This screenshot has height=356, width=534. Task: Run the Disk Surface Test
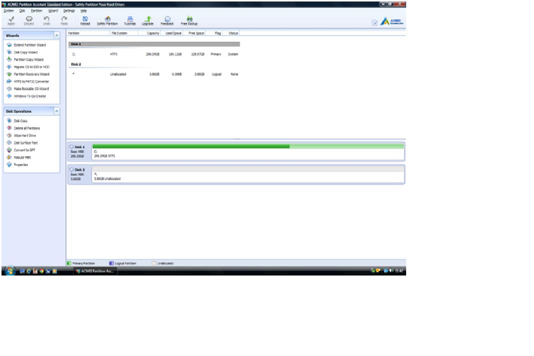22,143
